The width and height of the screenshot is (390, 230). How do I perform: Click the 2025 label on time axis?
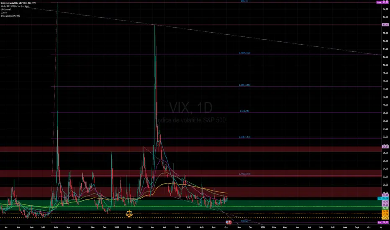[117, 227]
